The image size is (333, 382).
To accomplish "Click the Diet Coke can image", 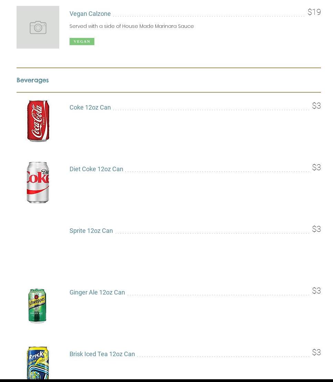I will [38, 182].
